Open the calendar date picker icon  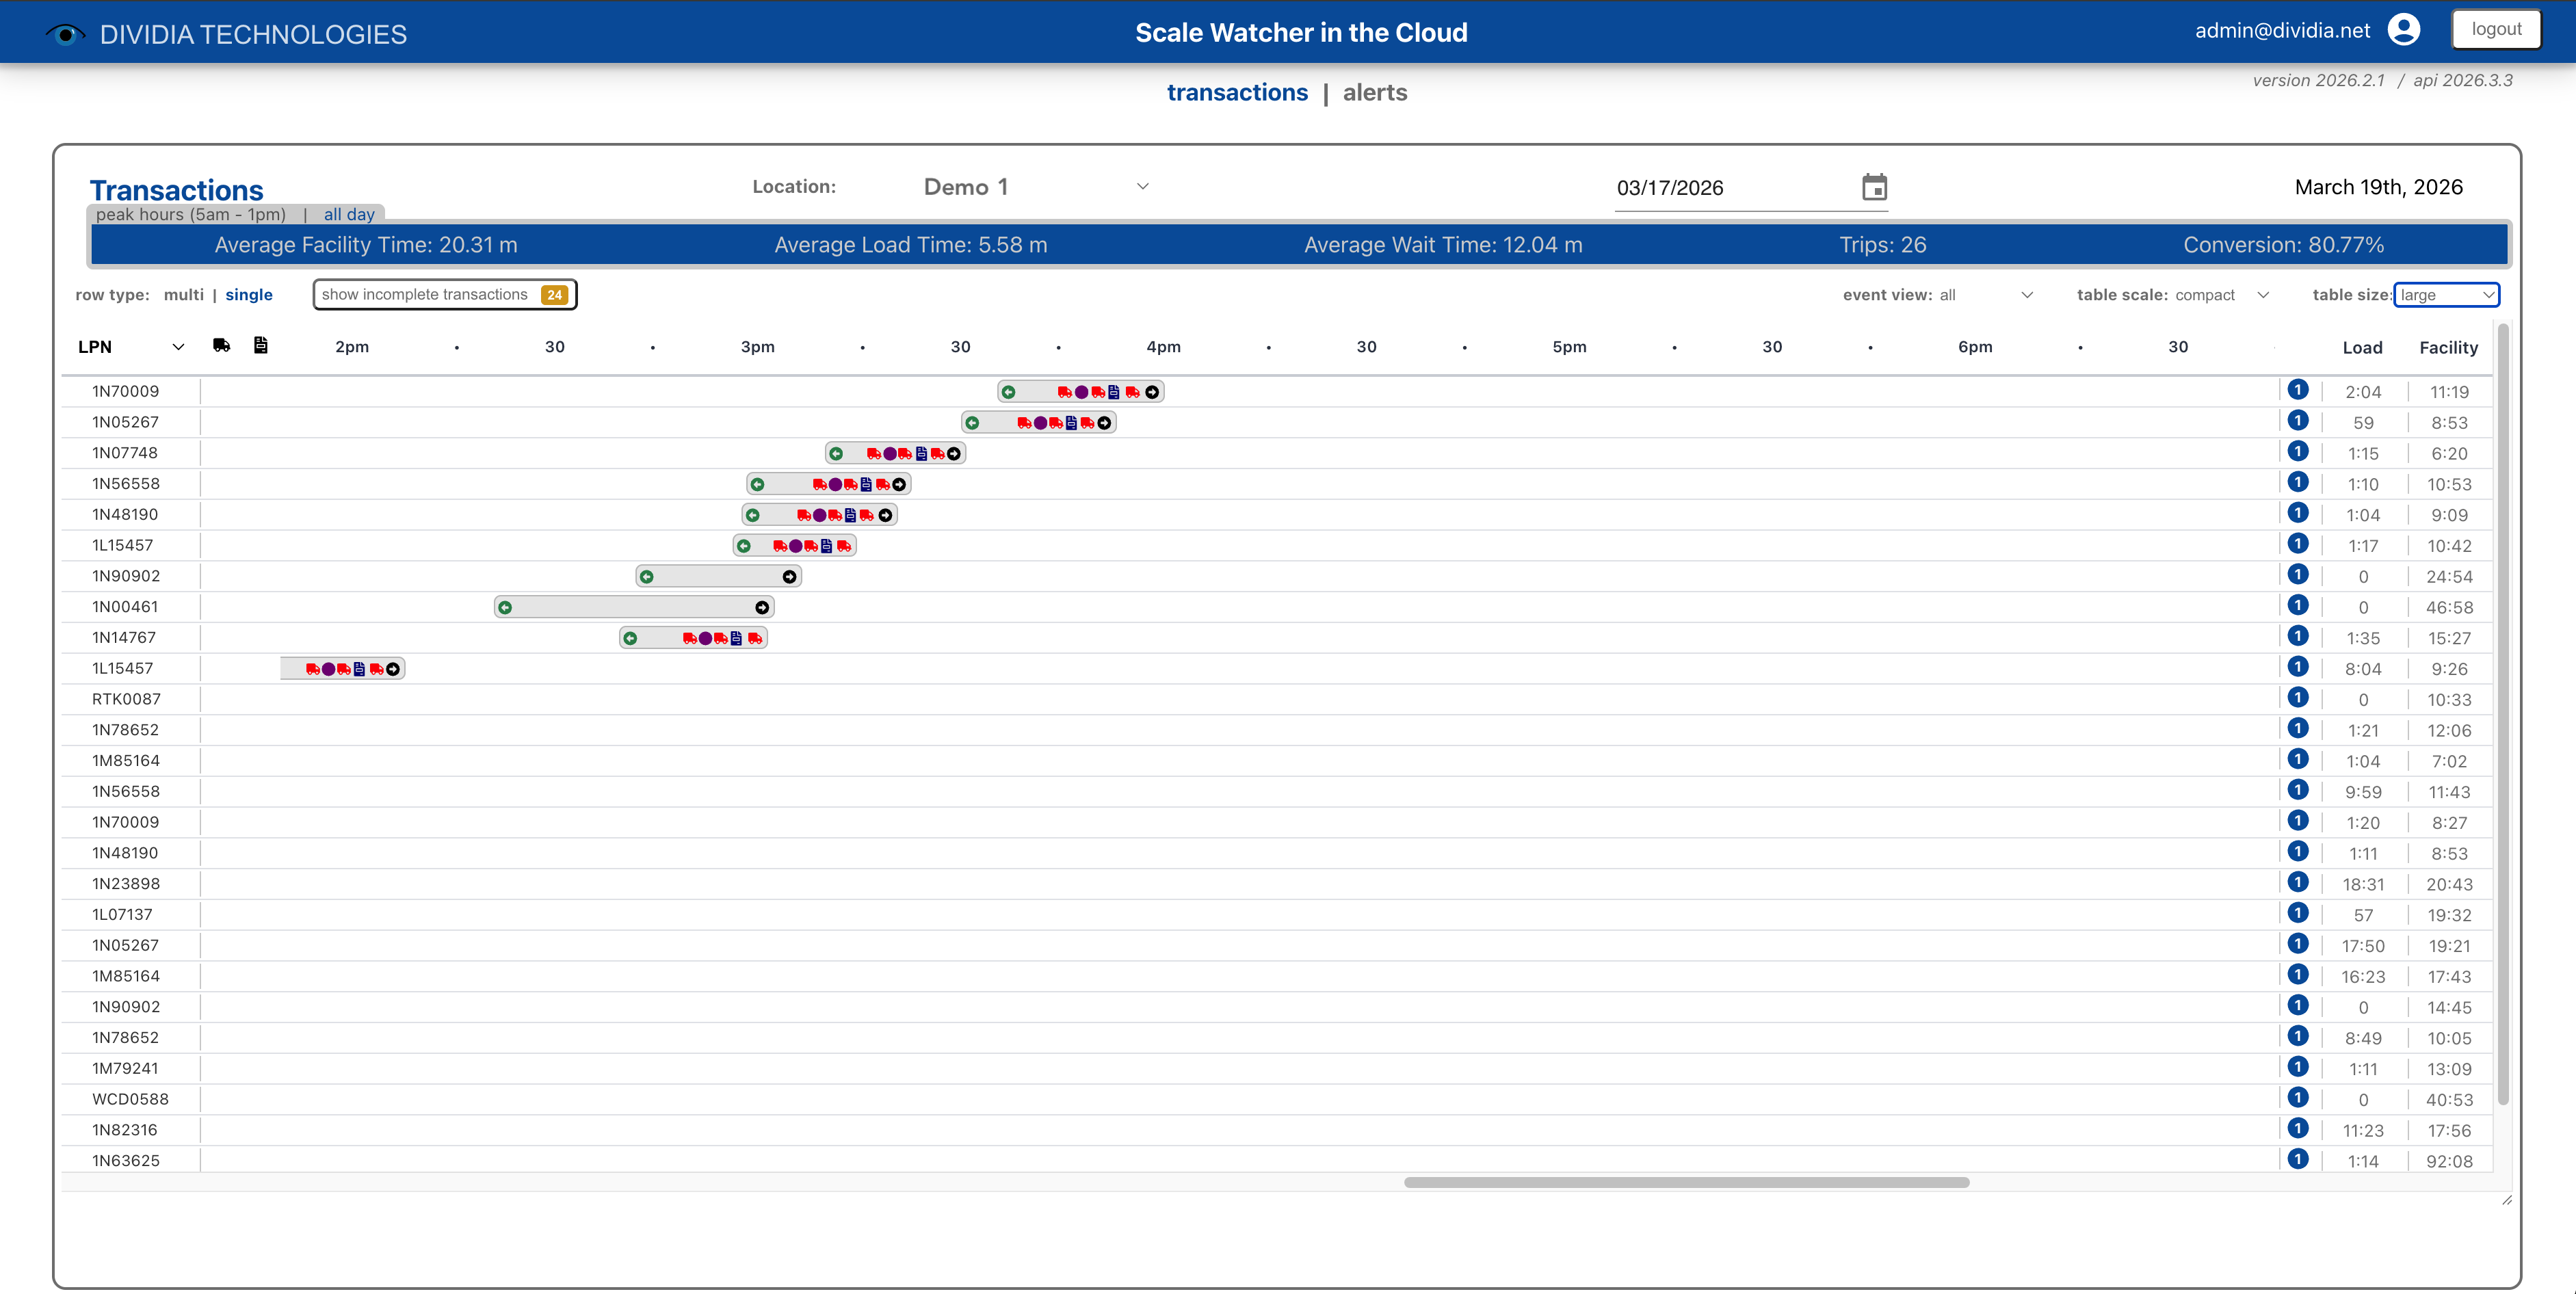click(1874, 187)
